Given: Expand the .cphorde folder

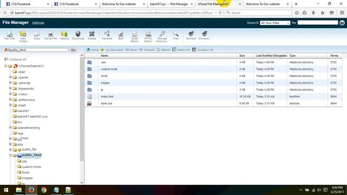Looking at the screenshot, I should [10, 83].
